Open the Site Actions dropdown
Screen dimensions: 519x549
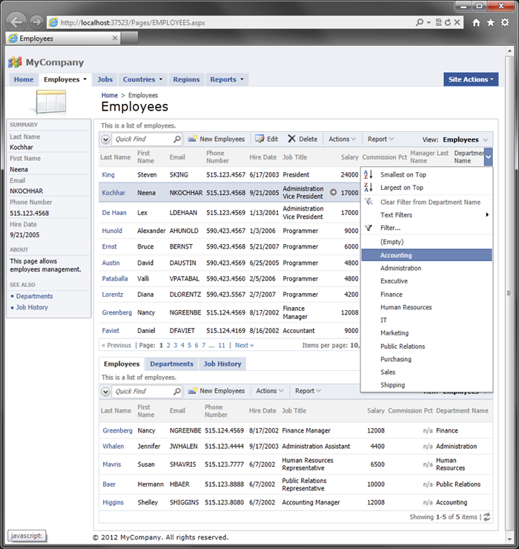click(x=471, y=79)
